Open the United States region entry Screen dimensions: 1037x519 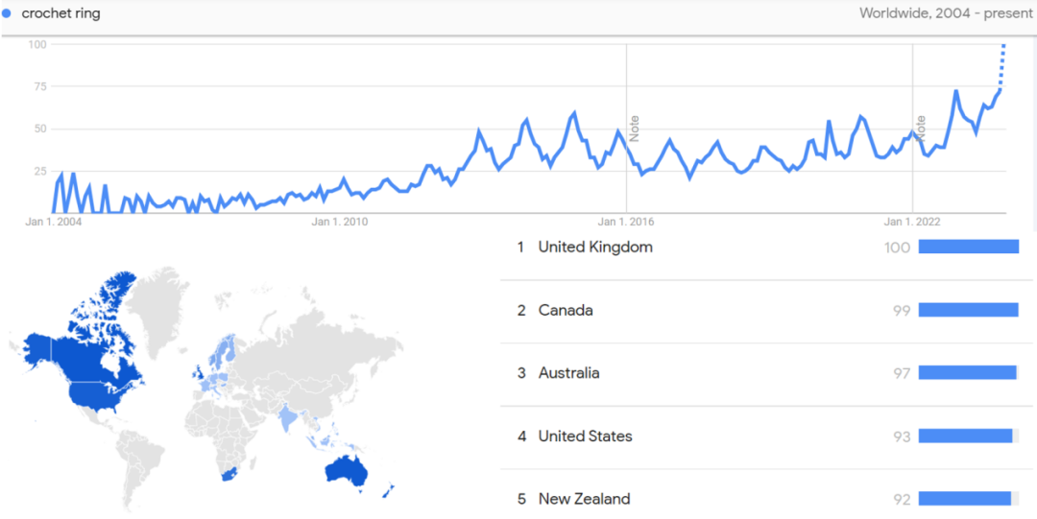coord(766,436)
